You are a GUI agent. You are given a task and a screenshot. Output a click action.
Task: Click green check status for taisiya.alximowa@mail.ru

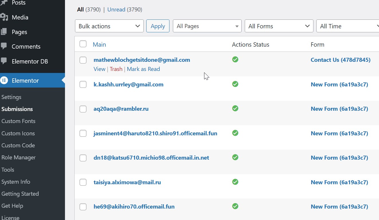click(x=235, y=182)
